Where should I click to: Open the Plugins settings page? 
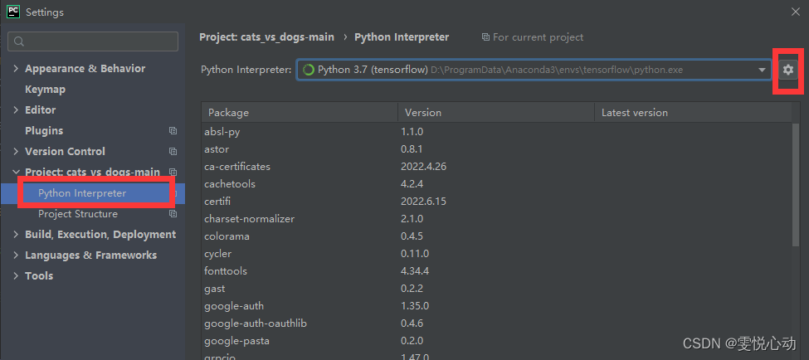(x=44, y=130)
